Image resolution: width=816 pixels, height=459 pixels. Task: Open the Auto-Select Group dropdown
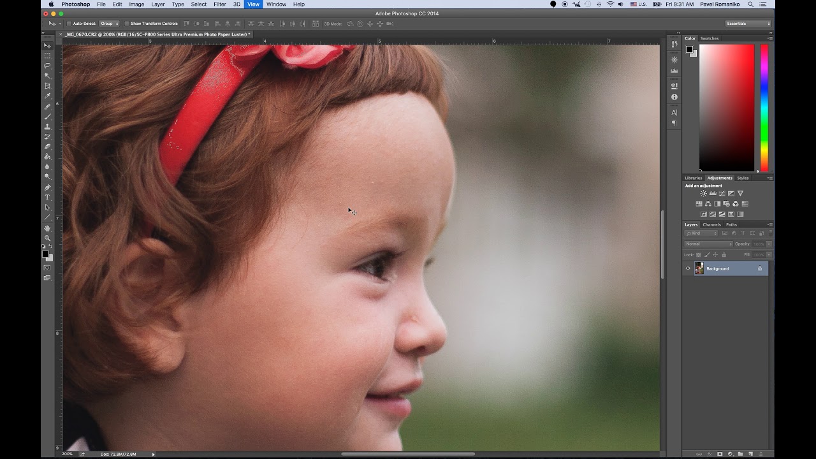coord(109,24)
